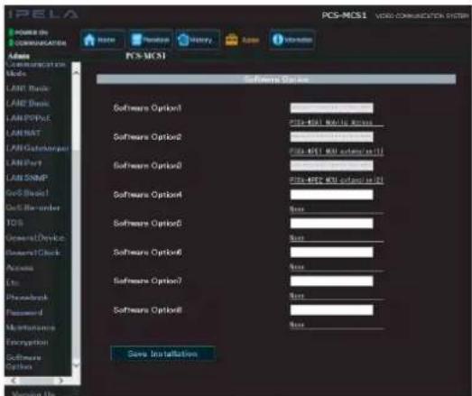This screenshot has height=396, width=472.
Task: Click the Save Installation button
Action: [162, 354]
